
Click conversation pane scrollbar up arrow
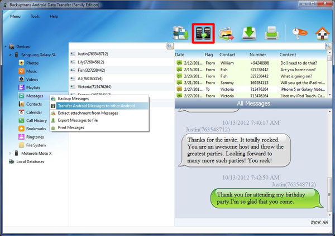[329, 111]
